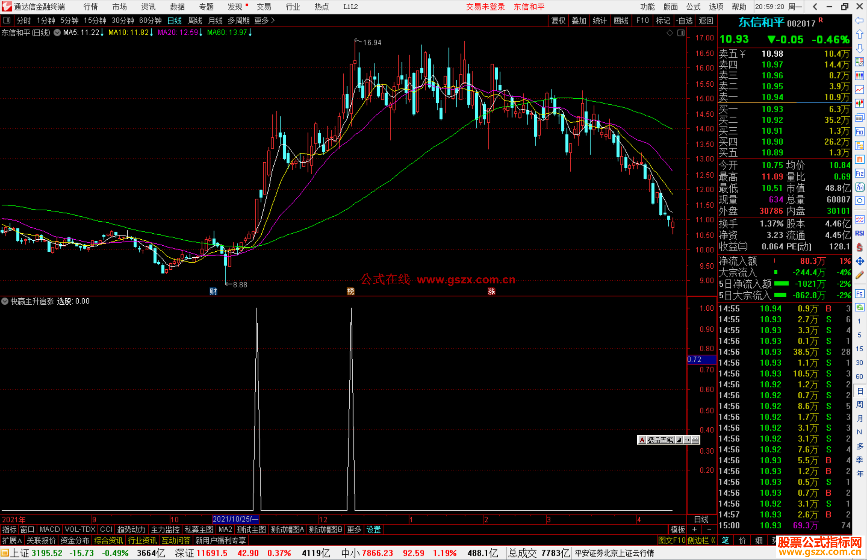
Task: Select yearly 年 period in right sidebar
Action: click(859, 474)
